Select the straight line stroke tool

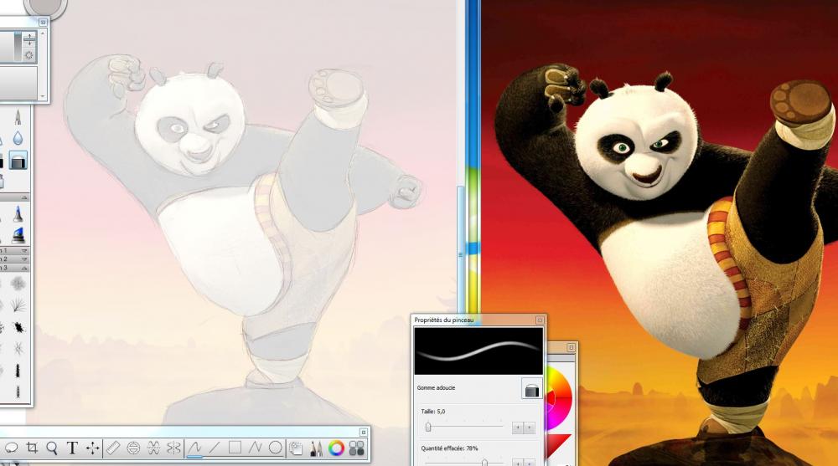pyautogui.click(x=215, y=448)
